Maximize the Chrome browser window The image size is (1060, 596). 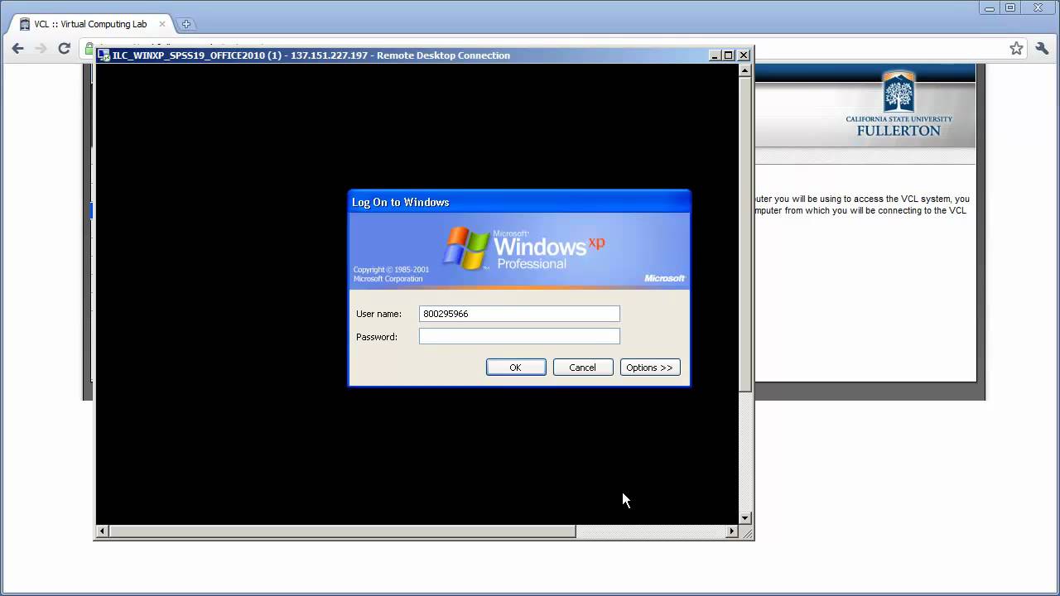coord(1010,7)
